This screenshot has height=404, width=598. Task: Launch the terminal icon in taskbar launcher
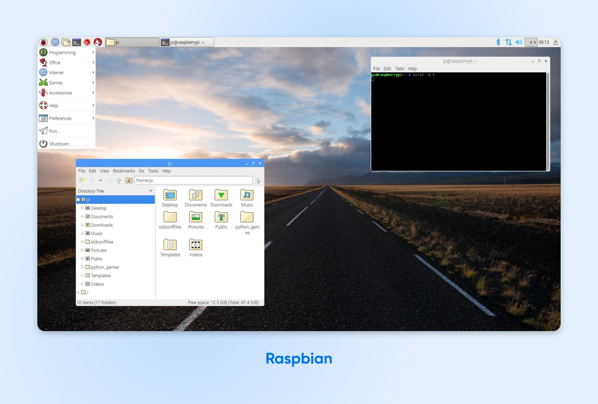[x=77, y=42]
